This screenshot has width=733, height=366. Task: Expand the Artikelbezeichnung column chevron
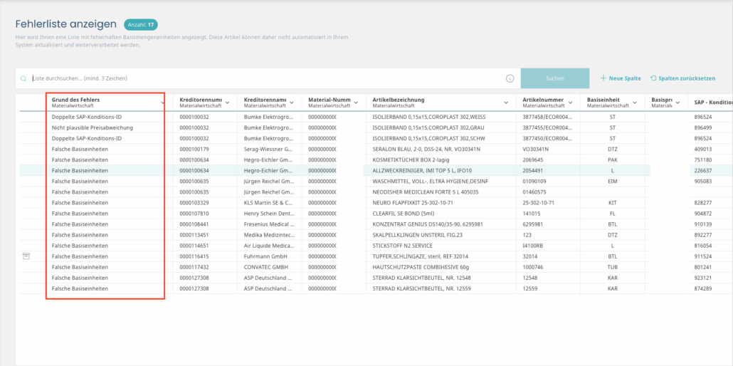coord(506,103)
